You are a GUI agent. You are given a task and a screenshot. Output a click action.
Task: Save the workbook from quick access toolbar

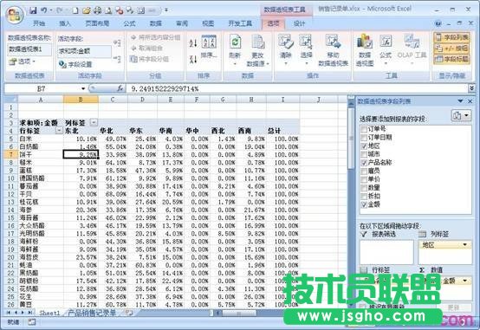point(33,10)
